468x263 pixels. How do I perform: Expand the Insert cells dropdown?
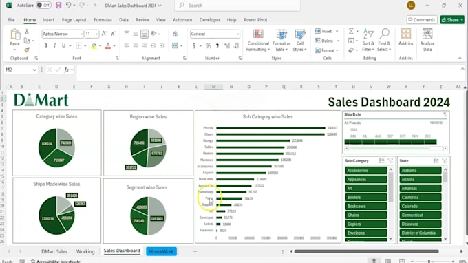pyautogui.click(x=337, y=32)
